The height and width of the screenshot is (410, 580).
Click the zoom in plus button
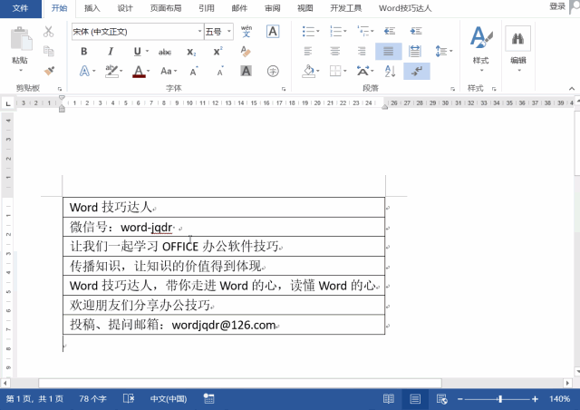(x=535, y=399)
